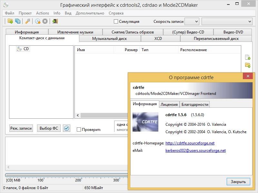Sort by the Имя column header

tap(94, 50)
